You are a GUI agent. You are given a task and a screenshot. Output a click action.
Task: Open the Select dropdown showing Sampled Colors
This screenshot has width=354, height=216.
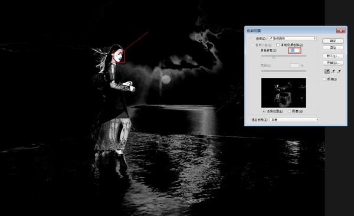click(292, 38)
